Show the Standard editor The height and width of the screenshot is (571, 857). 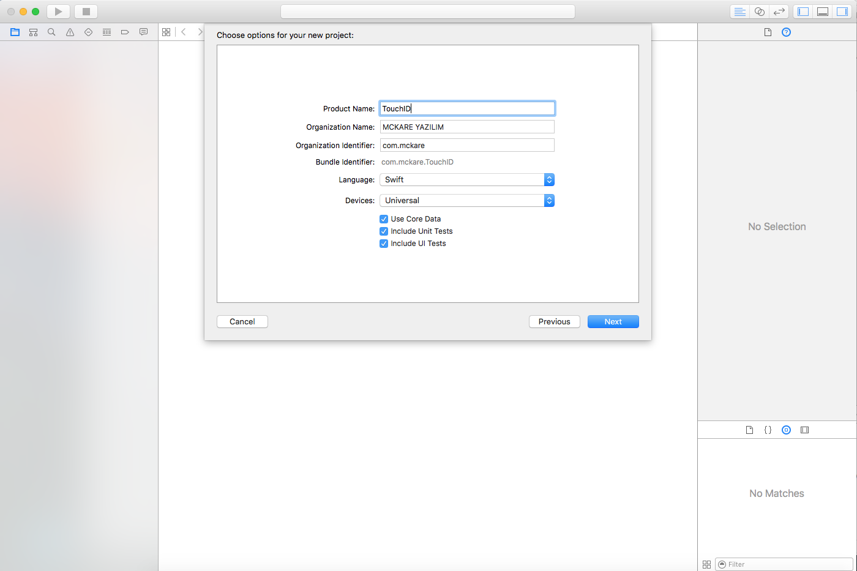740,12
